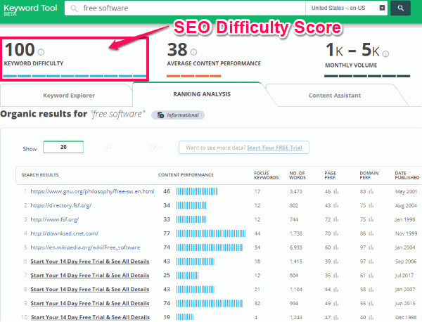Screen dimensions: 422x322
Task: Open the Monthly Volume info icon
Action: click(x=385, y=54)
